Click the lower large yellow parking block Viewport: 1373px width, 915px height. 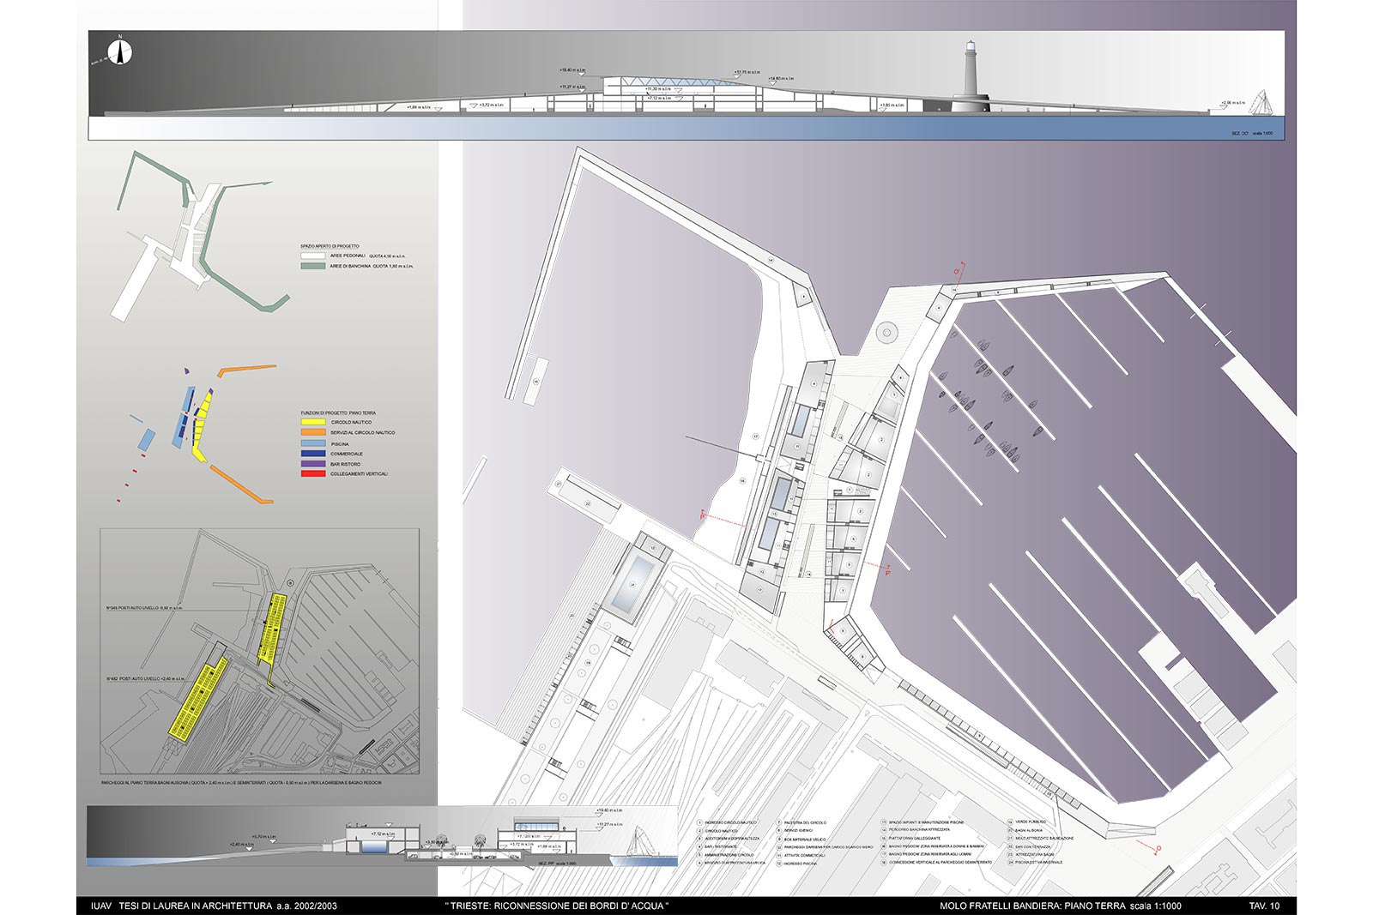200,698
